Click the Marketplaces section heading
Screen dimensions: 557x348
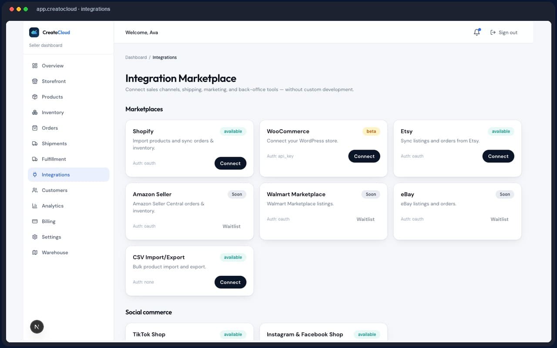[144, 109]
